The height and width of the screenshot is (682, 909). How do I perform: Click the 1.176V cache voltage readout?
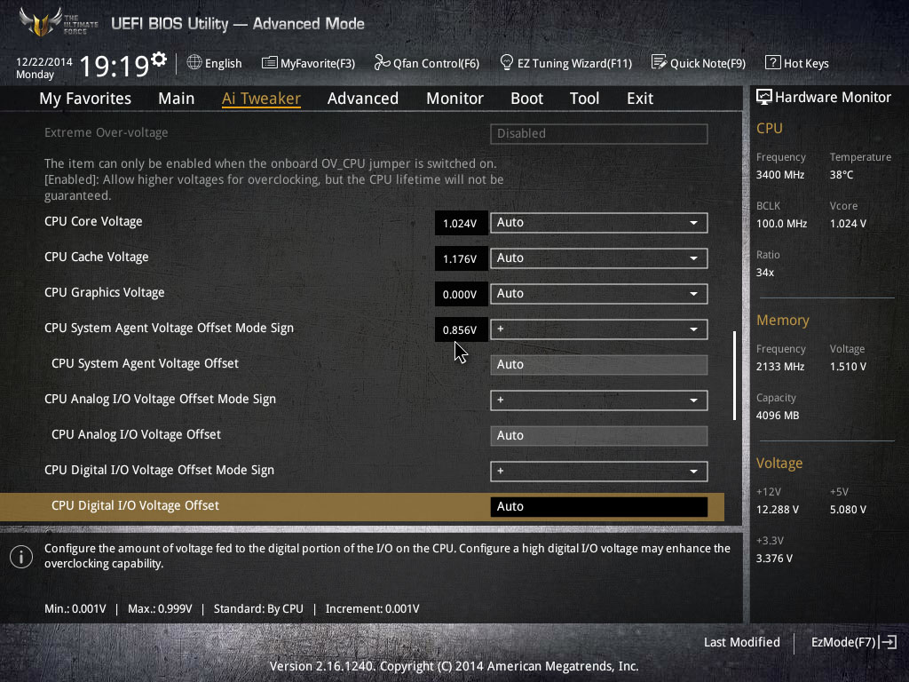pos(461,258)
